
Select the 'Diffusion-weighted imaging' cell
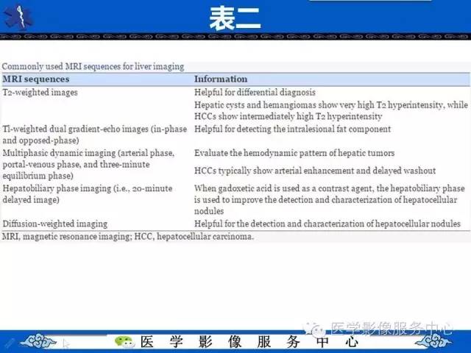55,224
